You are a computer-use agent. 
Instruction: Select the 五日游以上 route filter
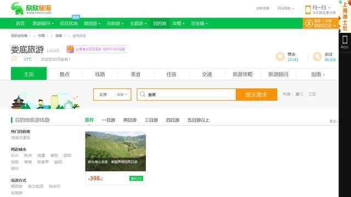(199, 120)
